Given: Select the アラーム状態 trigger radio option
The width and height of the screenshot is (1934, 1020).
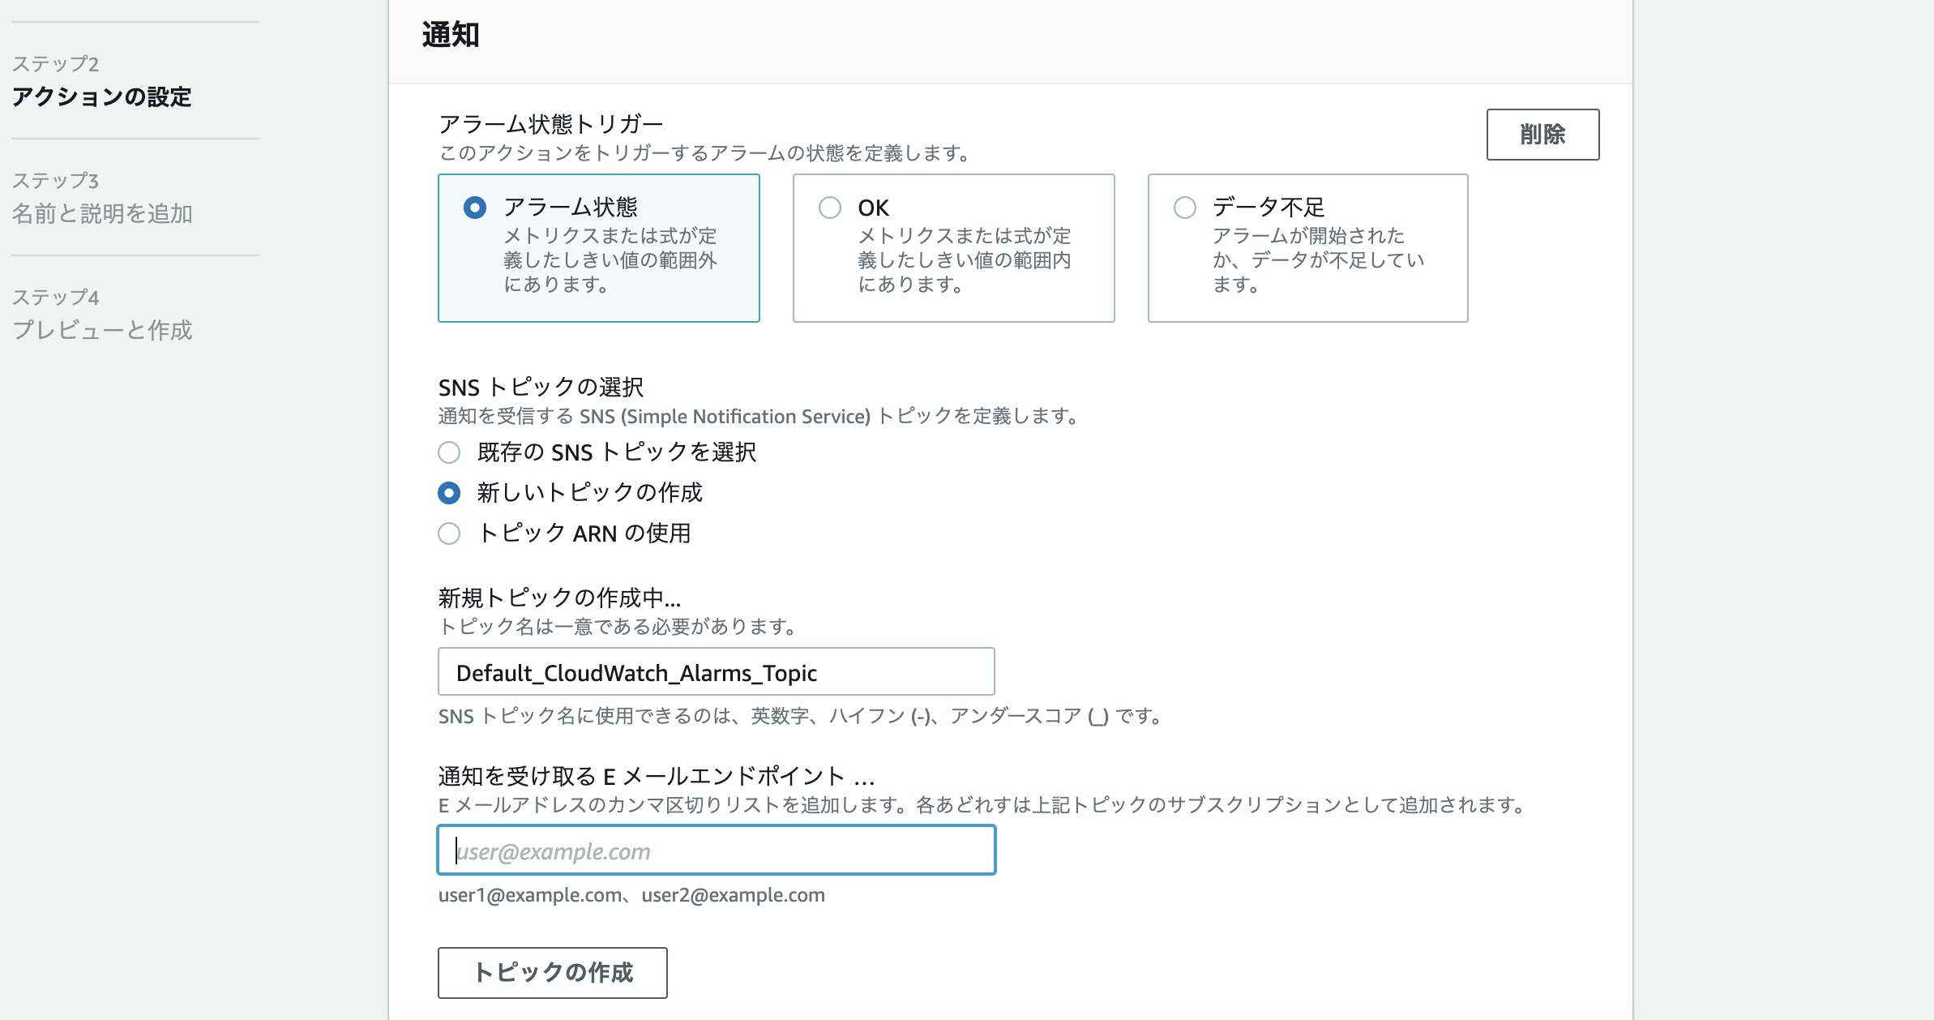Looking at the screenshot, I should pos(475,208).
